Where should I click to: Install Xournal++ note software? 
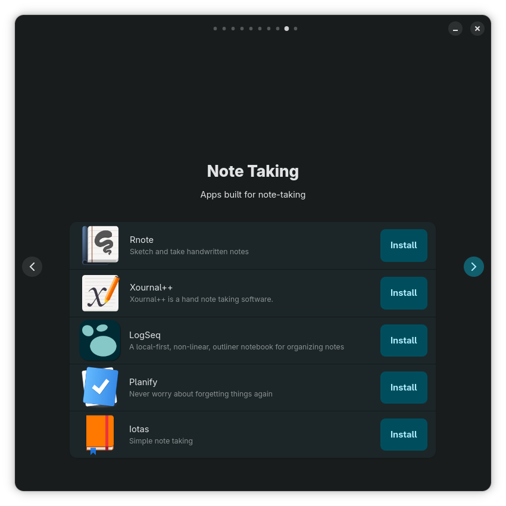pos(404,293)
